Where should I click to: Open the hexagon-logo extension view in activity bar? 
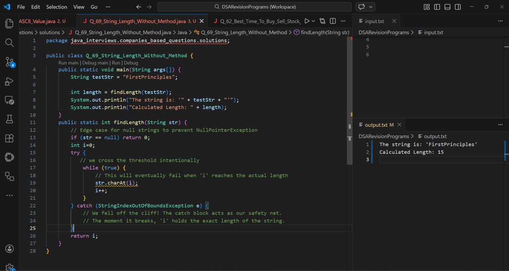9,157
